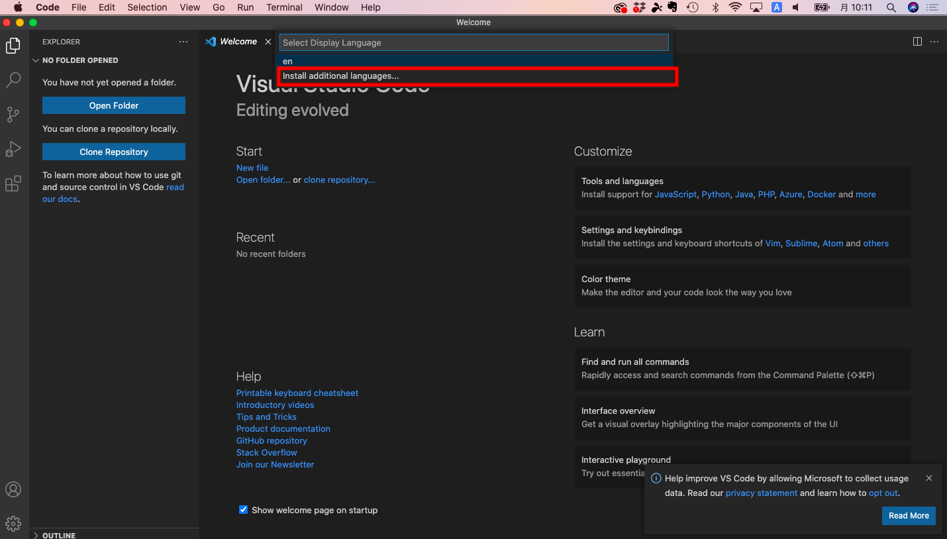Click Read More in the telemetry notification
The width and height of the screenshot is (947, 539).
[x=908, y=515]
